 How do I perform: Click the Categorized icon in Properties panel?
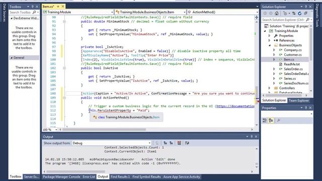point(265,121)
